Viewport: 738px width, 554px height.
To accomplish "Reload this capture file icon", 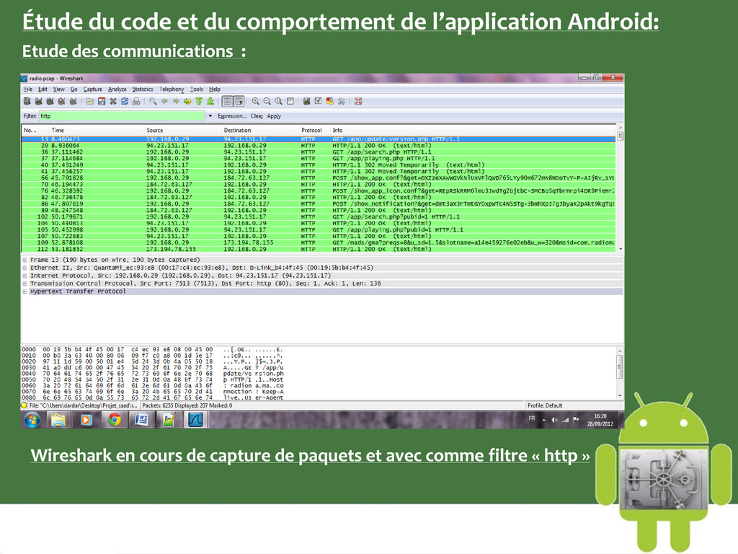I will [125, 101].
